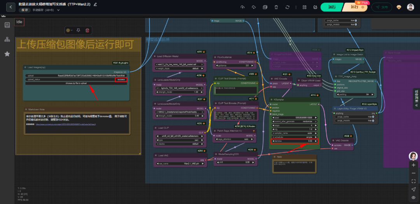The image size is (420, 204).
Task: Click the fit-view frame icon at bottom right
Action: [x=413, y=181]
